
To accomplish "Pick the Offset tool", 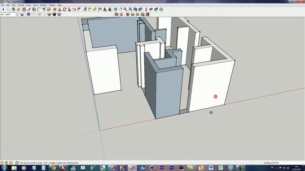I will [79, 9].
